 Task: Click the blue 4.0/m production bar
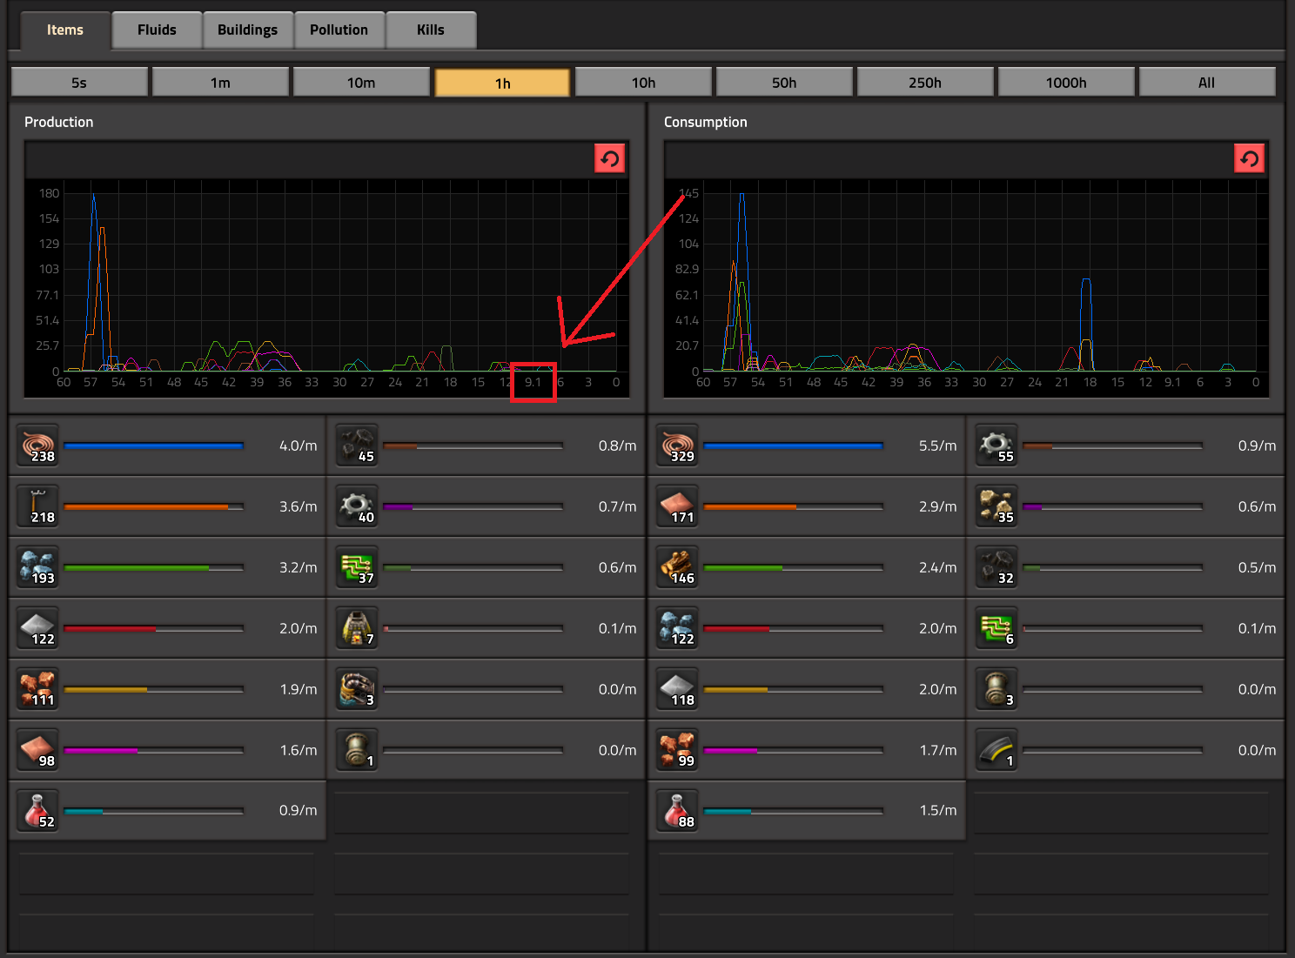(x=153, y=446)
